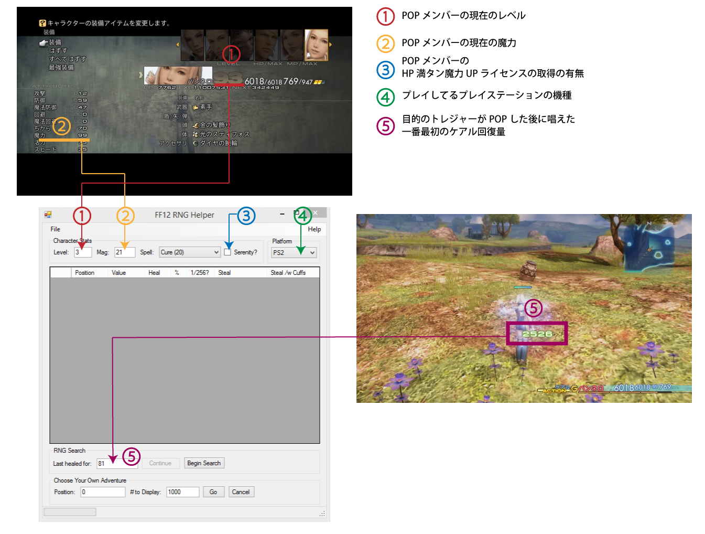Click the progress bar at window bottom

point(70,512)
